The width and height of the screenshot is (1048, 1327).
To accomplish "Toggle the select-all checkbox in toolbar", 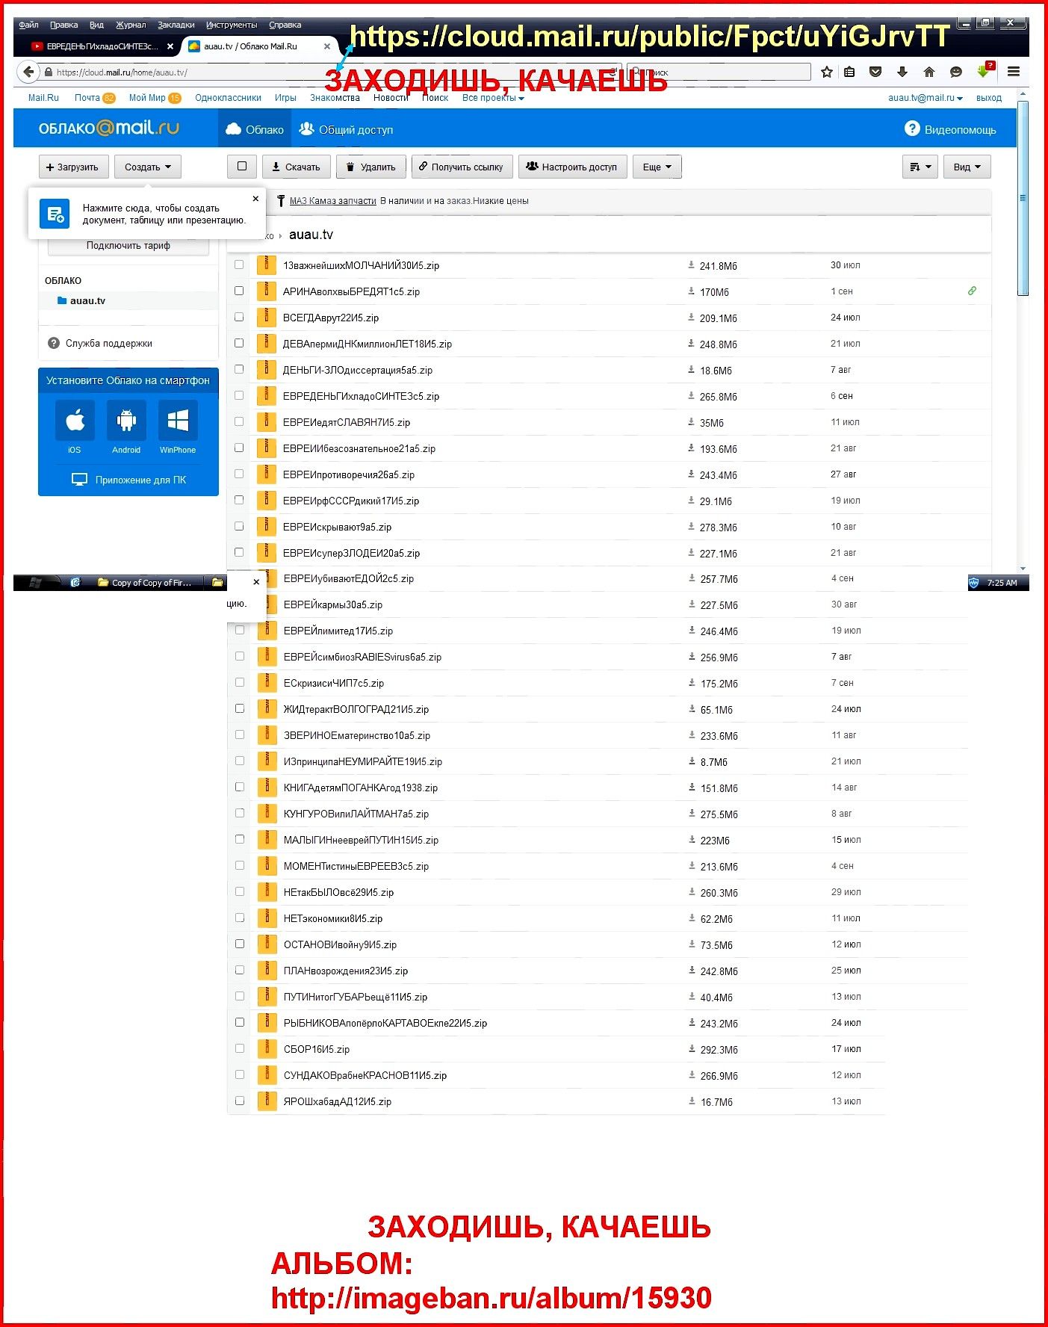I will pyautogui.click(x=241, y=167).
